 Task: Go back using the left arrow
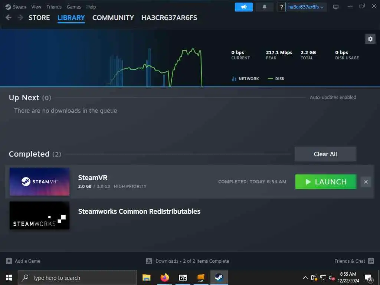pos(9,17)
